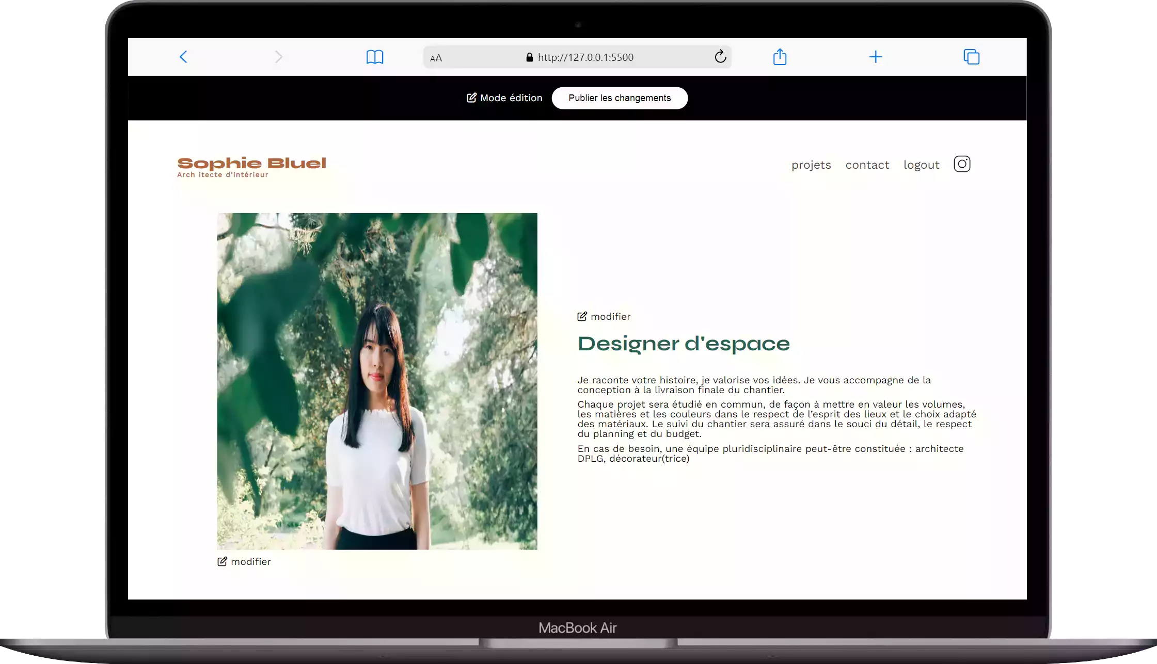
Task: Click the address bar showing http://127.0.0.1:5500
Action: [577, 57]
